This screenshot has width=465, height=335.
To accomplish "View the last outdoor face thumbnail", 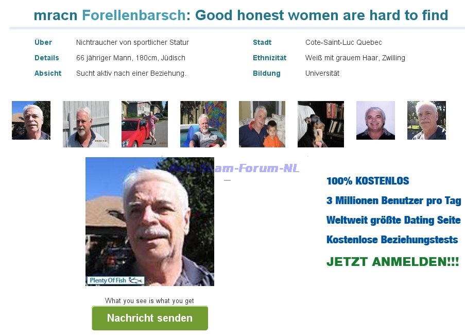I will pos(426,120).
